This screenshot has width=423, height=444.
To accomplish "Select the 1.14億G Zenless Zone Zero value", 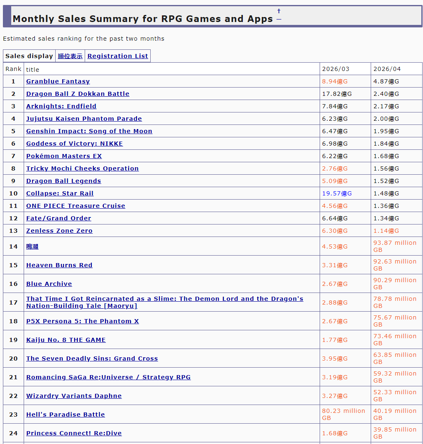I will (386, 231).
